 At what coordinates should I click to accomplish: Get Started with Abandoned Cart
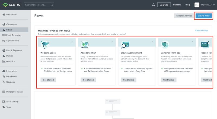pos(88,80)
